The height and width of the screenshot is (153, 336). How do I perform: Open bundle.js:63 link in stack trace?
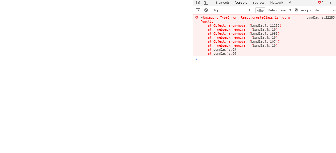[225, 49]
